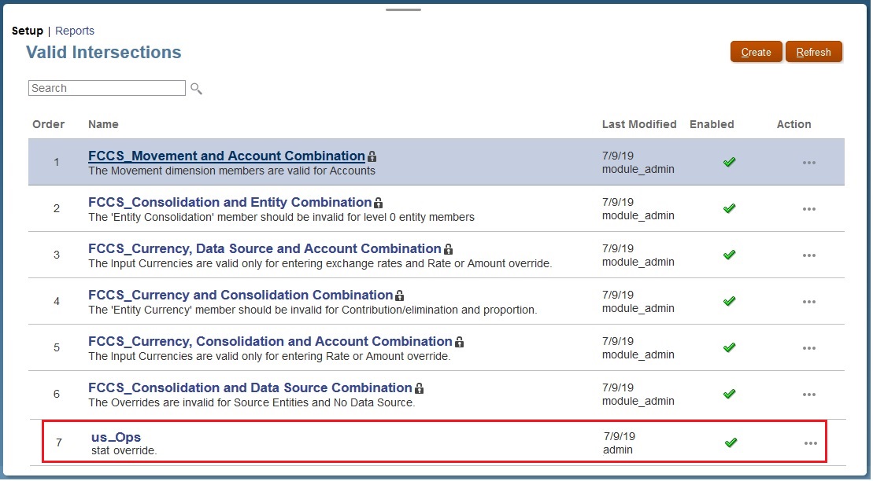Expand actions for FCCS_Currency, Consolidation and Account Combination
The image size is (873, 481).
[x=808, y=348]
